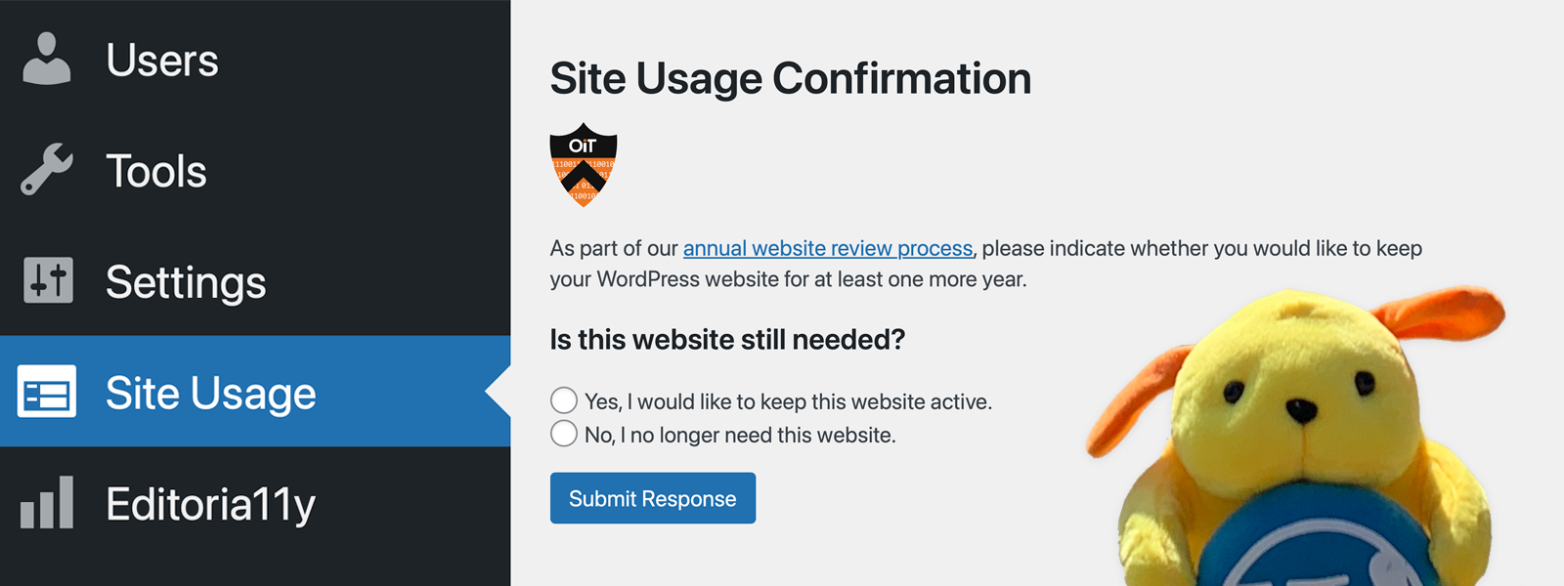Click the 'No, I no longer need' label text

740,435
